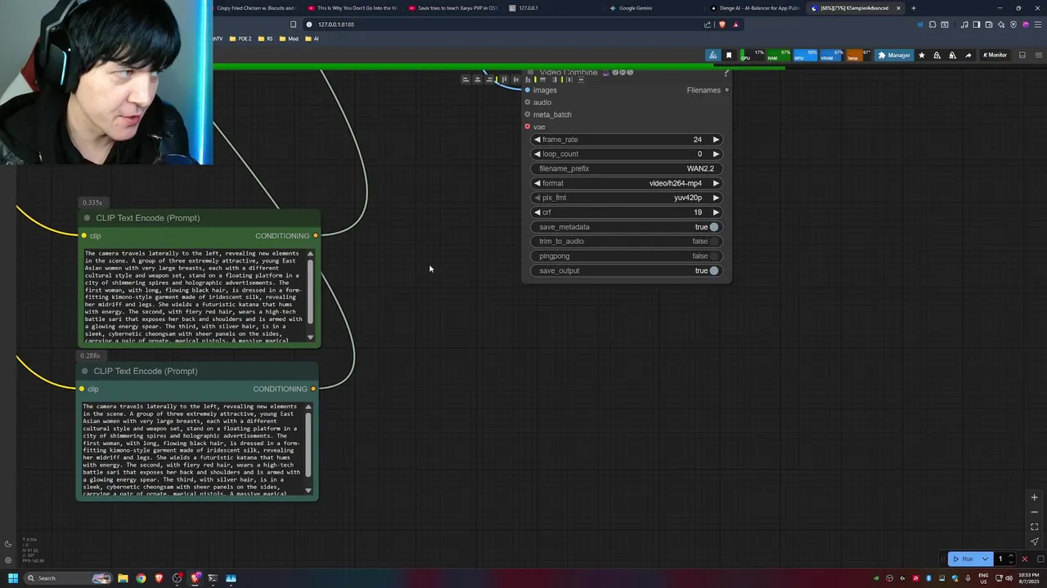1047x588 pixels.
Task: Cancel current run with the red X
Action: click(1024, 559)
